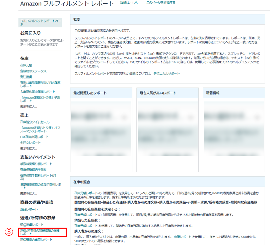271x245 pixels.
Task: Open the 在庫保管超過手数料 report
Action: pyautogui.click(x=33, y=170)
